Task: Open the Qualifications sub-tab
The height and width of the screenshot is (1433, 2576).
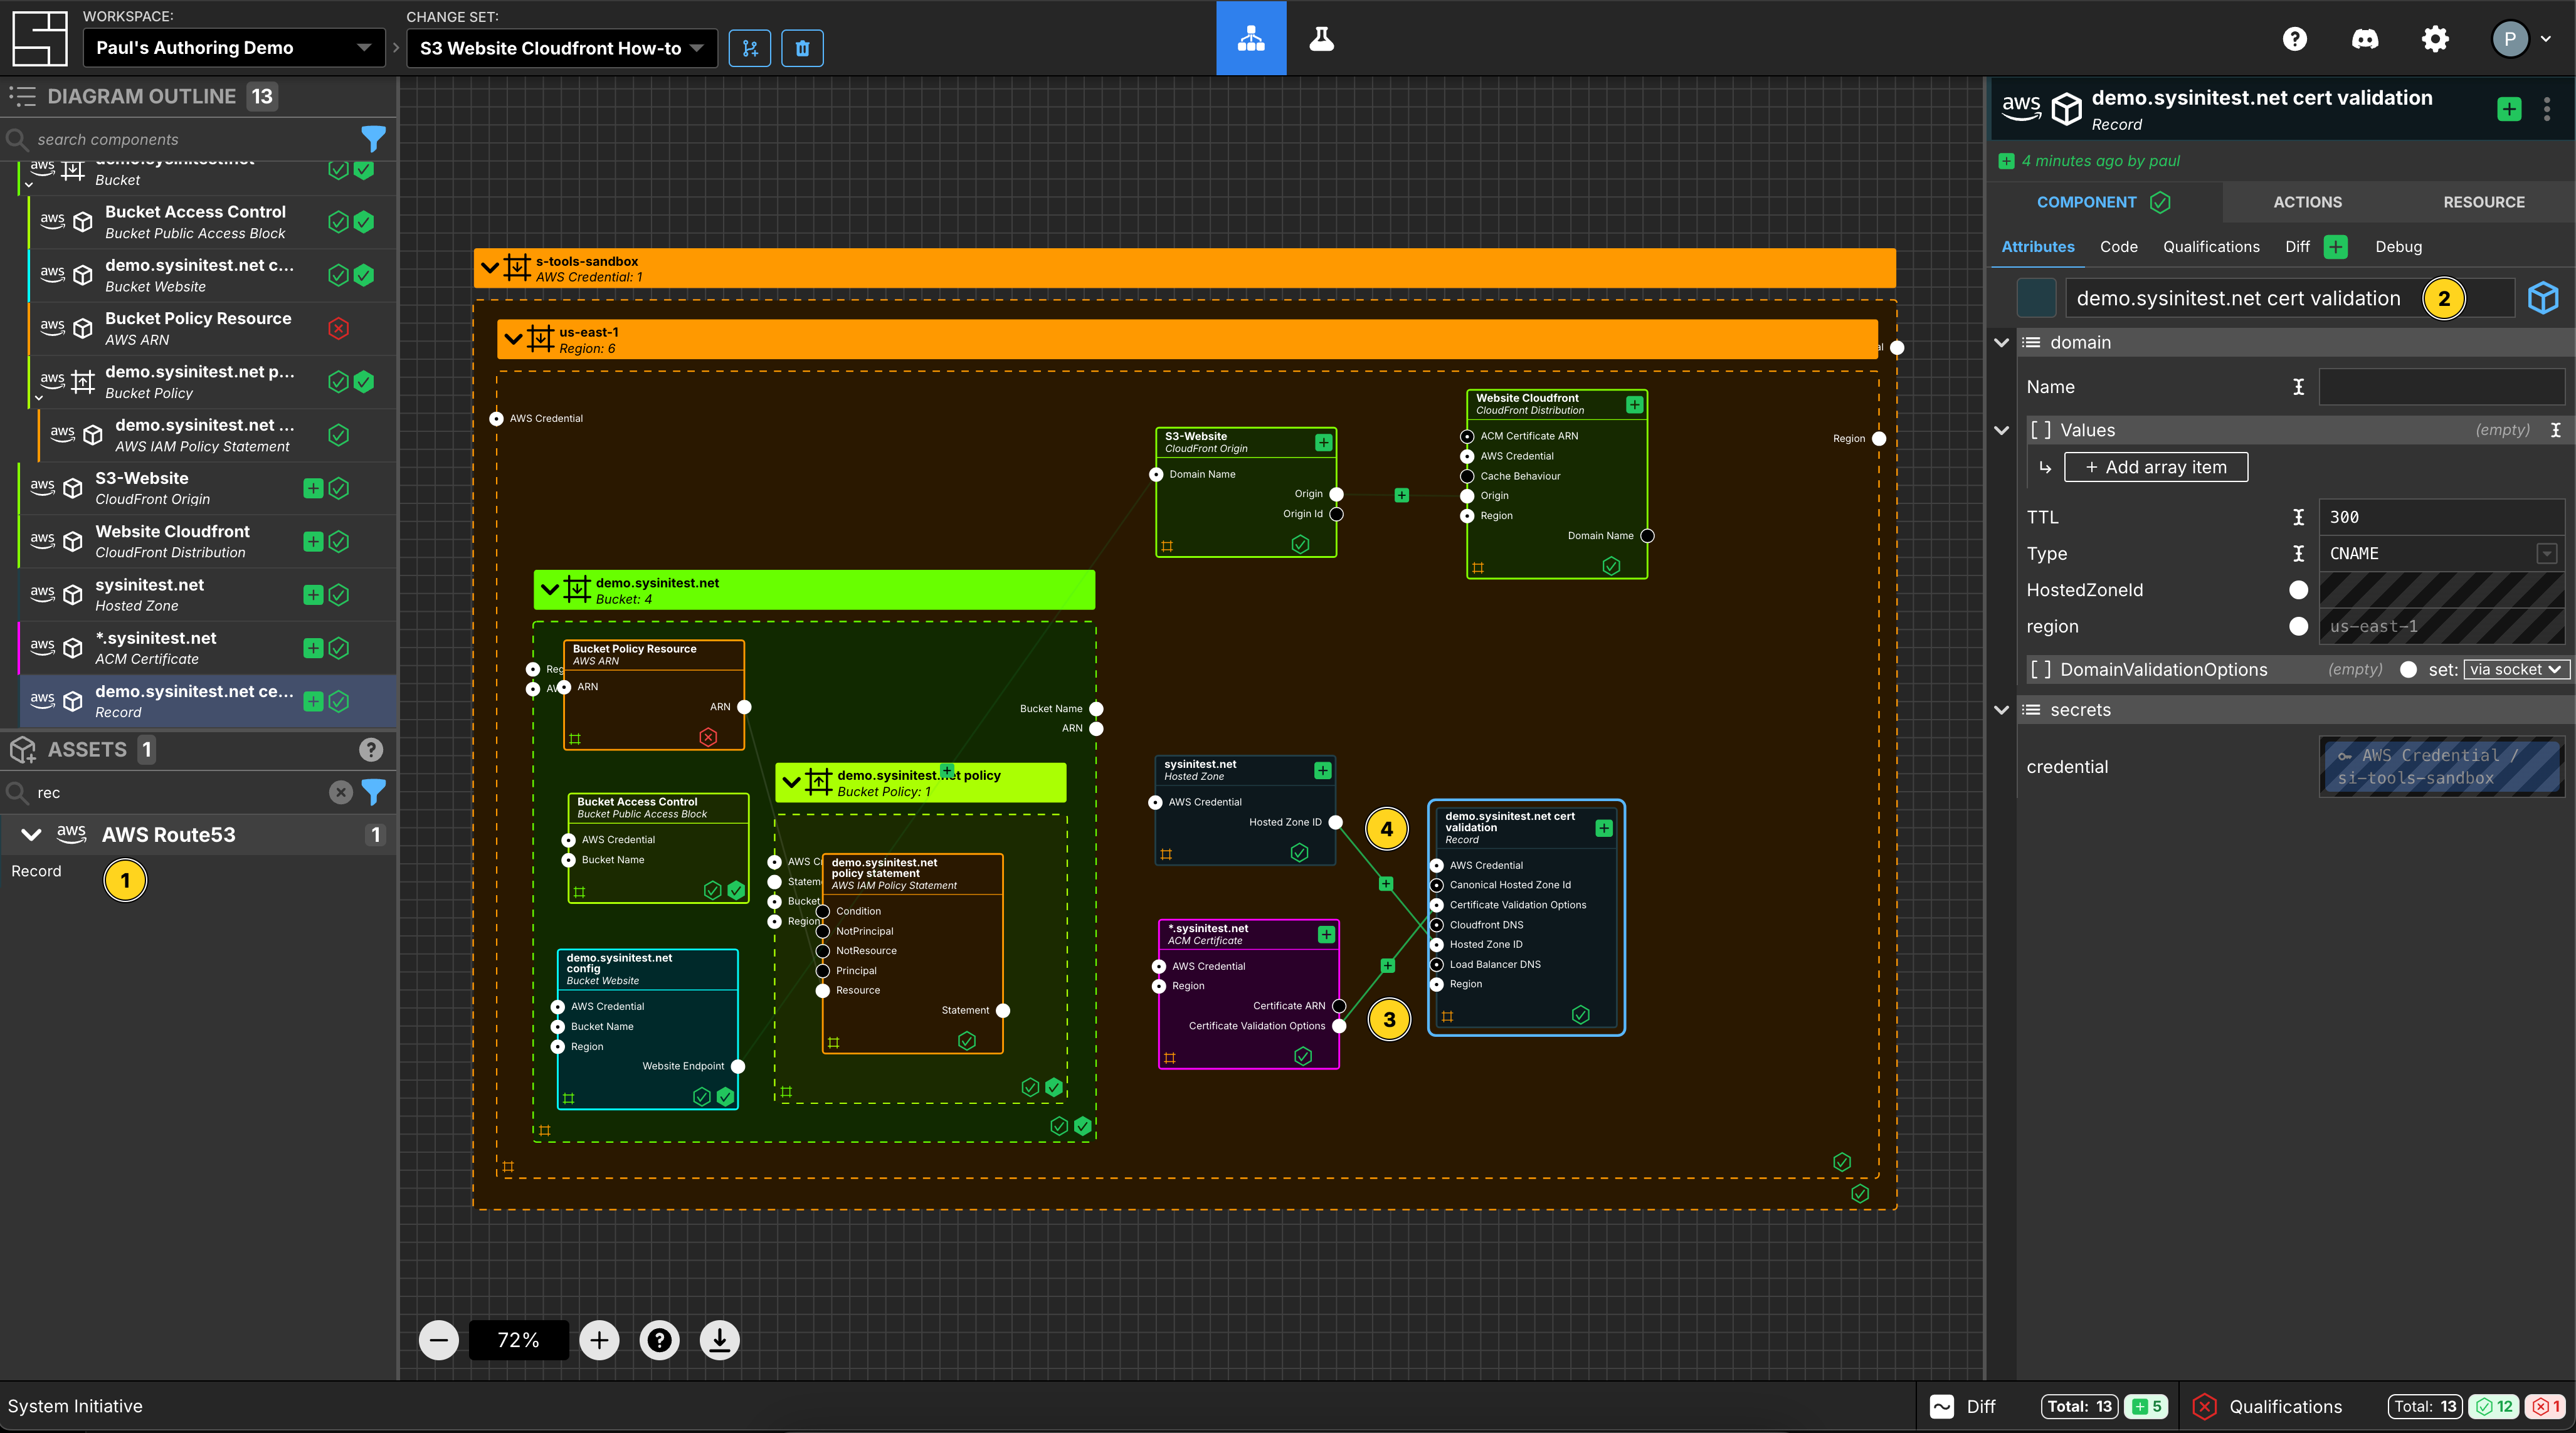Action: tap(2211, 247)
